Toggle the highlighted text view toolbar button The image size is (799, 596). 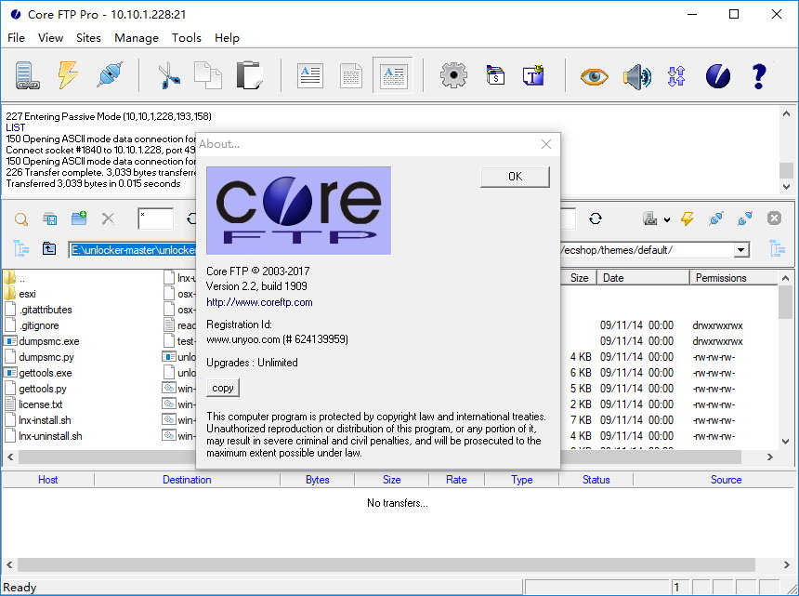click(x=392, y=75)
